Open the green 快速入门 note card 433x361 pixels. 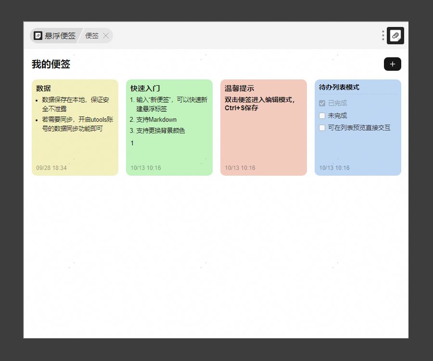(x=169, y=154)
